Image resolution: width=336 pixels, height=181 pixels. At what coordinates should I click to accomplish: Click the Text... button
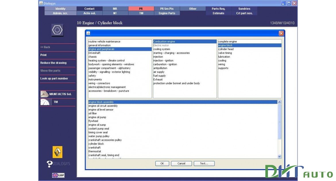[x=204, y=163]
